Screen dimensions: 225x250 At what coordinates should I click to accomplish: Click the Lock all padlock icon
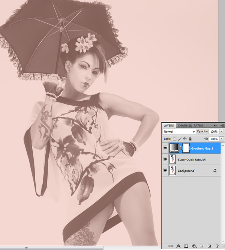[190, 139]
